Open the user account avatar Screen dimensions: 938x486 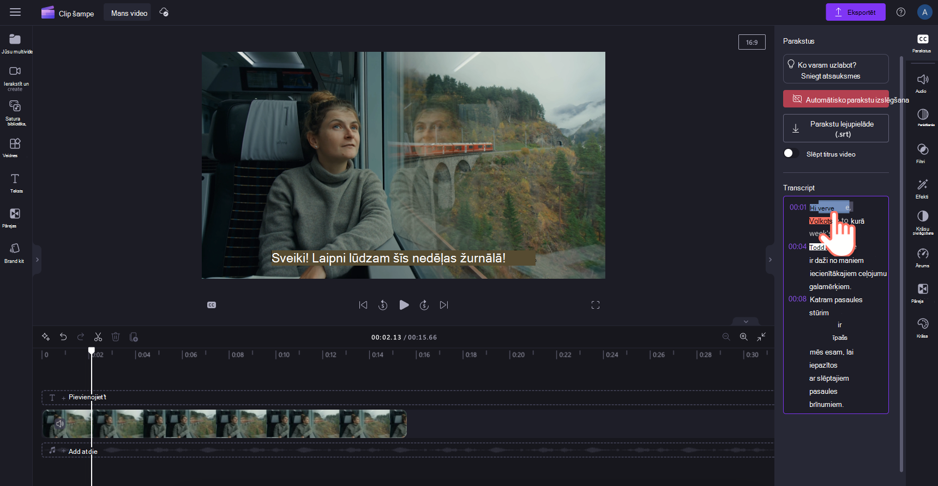(x=924, y=12)
